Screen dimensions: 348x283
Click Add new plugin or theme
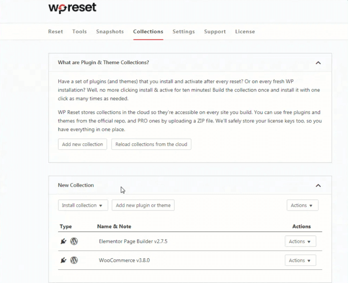point(143,205)
